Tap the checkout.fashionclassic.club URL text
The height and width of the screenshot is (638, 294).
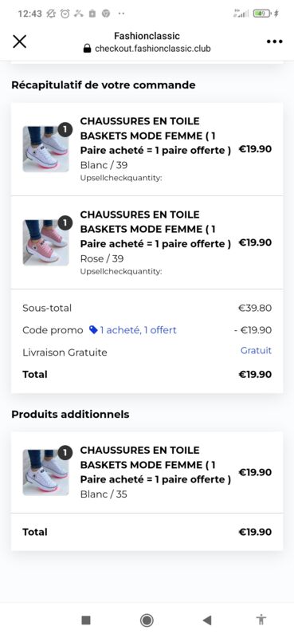pyautogui.click(x=153, y=49)
